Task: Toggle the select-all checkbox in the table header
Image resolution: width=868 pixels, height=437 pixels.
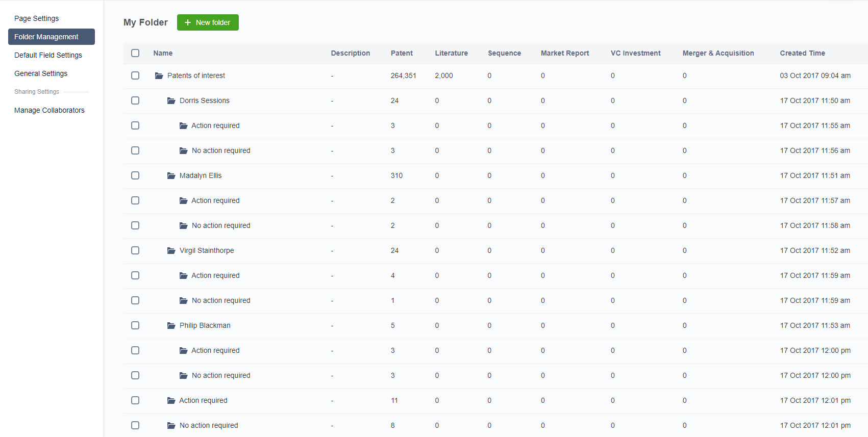Action: point(135,53)
